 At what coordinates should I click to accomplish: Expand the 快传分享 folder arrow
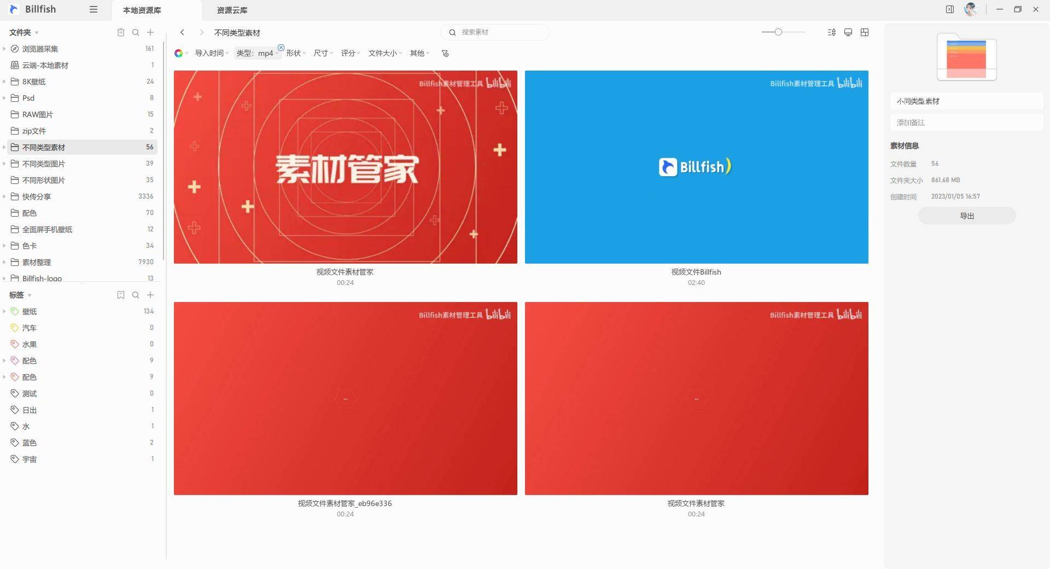[x=4, y=196]
